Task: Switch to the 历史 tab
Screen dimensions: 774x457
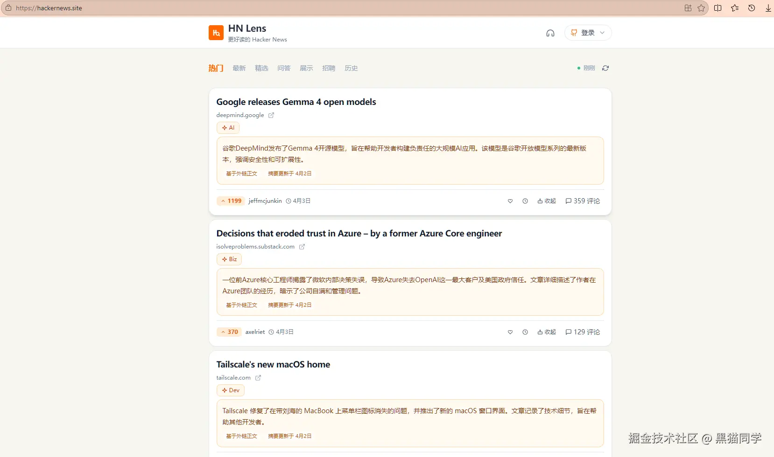Action: (x=351, y=68)
